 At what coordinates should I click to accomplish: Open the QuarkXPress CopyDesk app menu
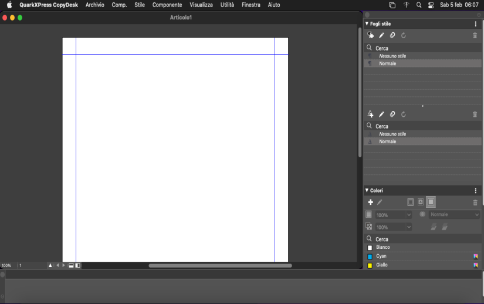pyautogui.click(x=49, y=5)
